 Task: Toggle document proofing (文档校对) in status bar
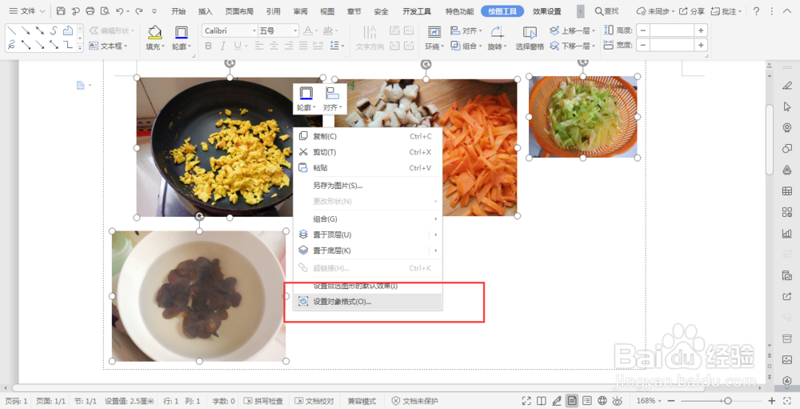pos(314,401)
